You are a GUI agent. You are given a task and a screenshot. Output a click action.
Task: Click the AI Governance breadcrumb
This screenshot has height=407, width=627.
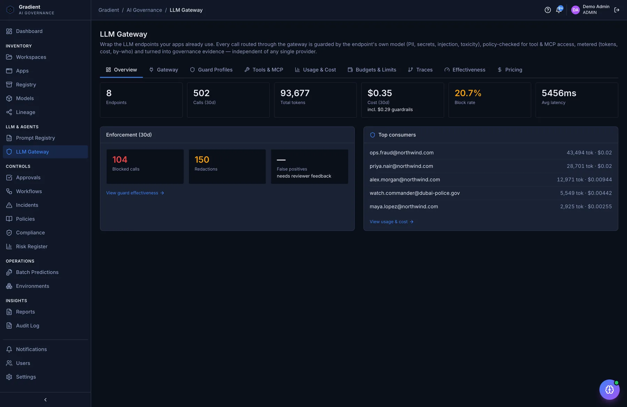[x=144, y=10]
